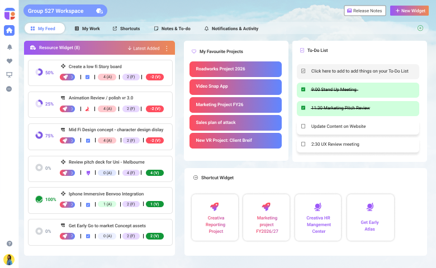Click the help question mark icon

(9, 243)
